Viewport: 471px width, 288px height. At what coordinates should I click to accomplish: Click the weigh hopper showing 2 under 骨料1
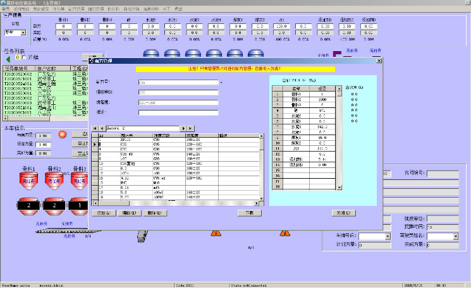(28, 205)
